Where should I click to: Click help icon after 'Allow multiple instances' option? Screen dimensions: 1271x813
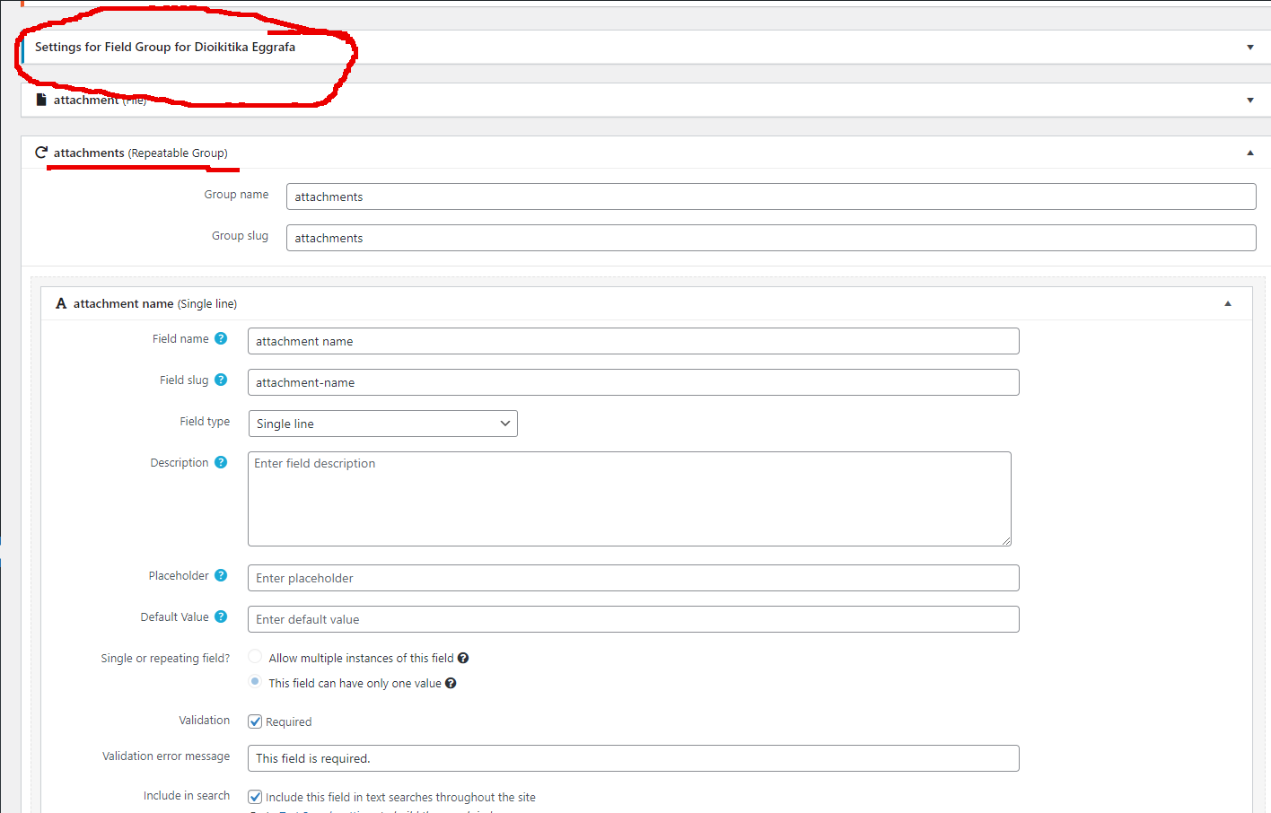coord(463,659)
